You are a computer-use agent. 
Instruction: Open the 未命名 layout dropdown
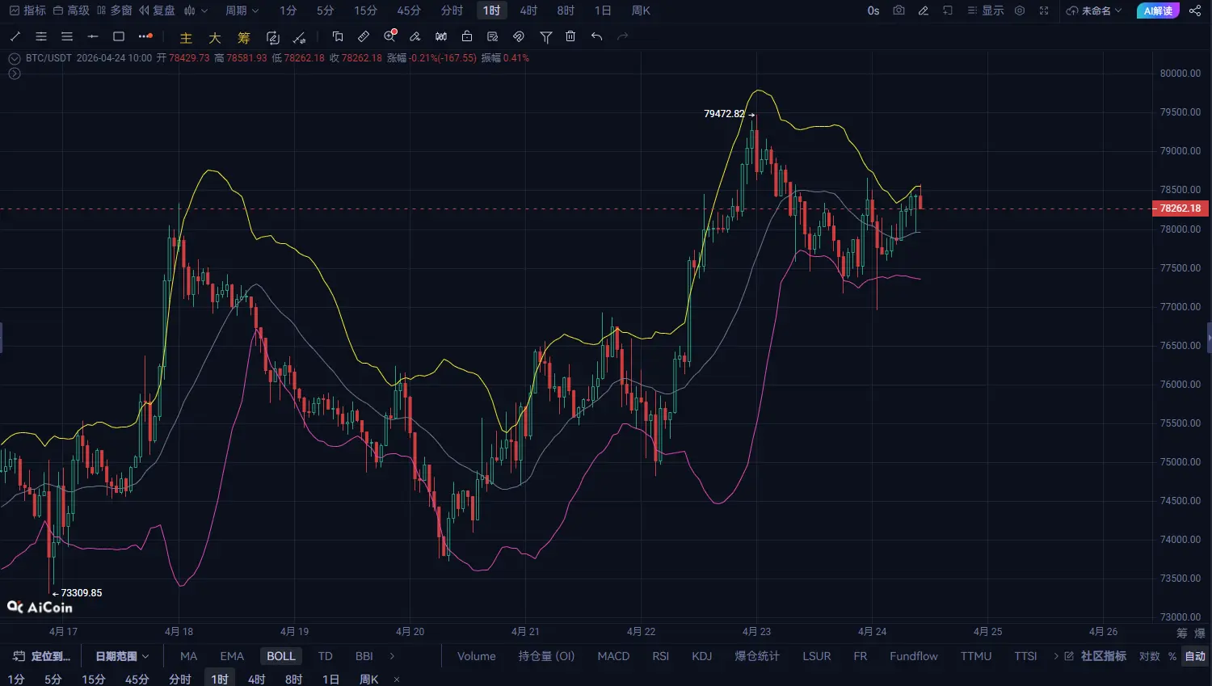coord(1094,11)
